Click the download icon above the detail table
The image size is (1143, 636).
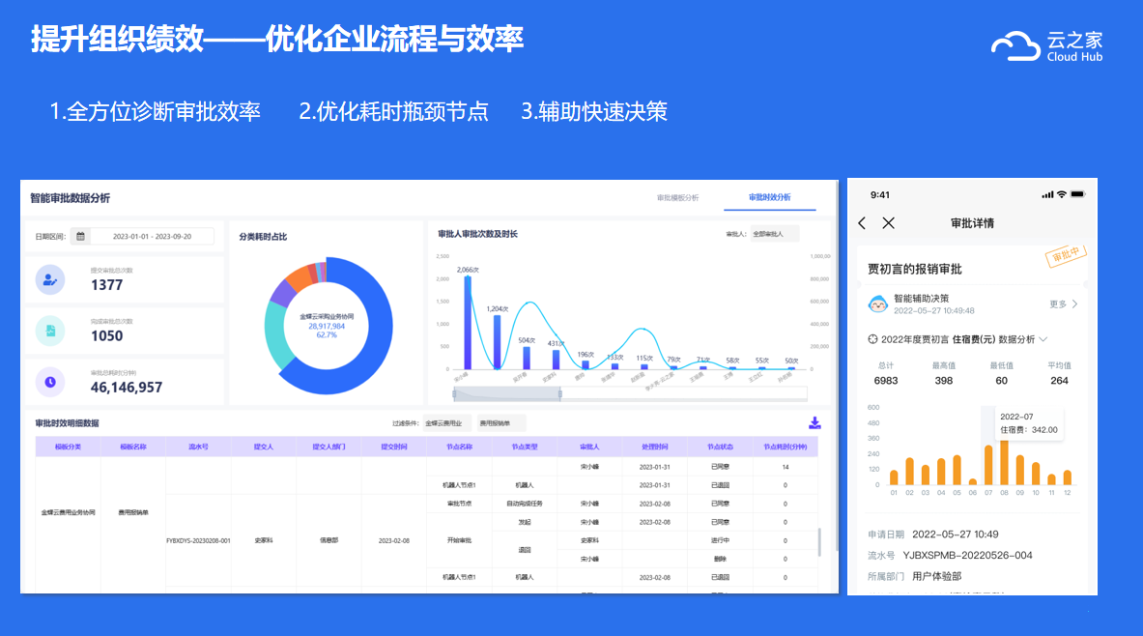pyautogui.click(x=814, y=422)
